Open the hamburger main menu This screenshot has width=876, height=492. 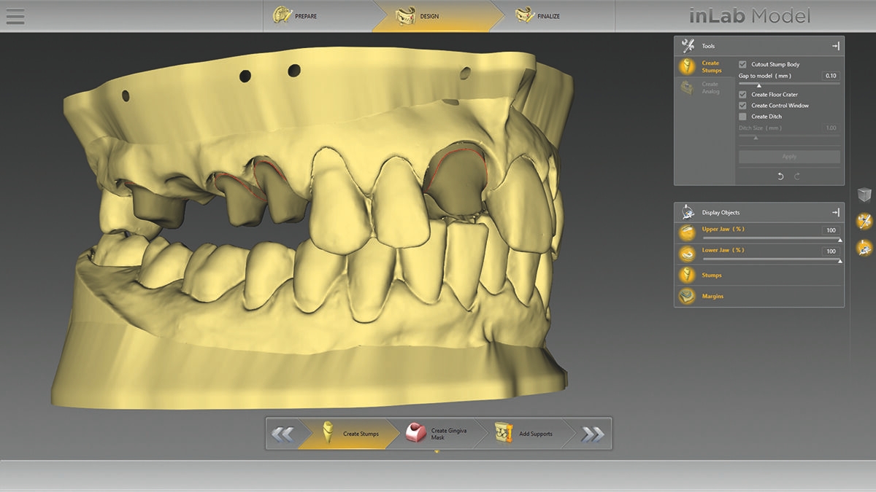point(15,15)
